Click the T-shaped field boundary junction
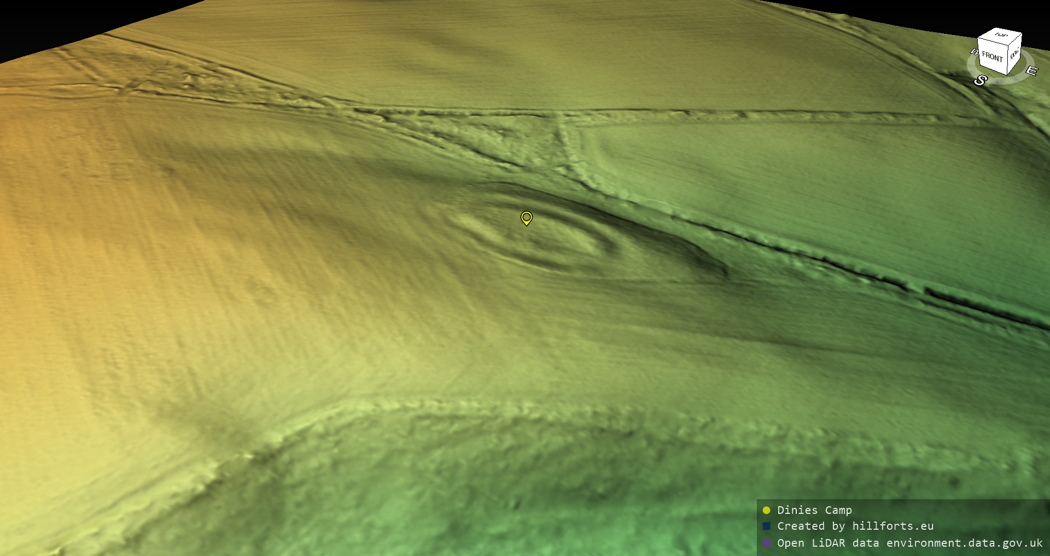This screenshot has height=556, width=1050. [561, 116]
